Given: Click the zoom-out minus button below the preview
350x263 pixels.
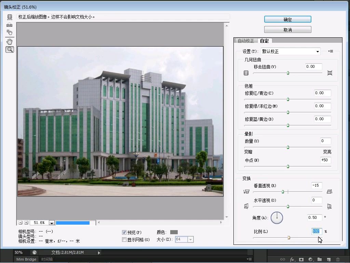Looking at the screenshot, I should (21, 222).
